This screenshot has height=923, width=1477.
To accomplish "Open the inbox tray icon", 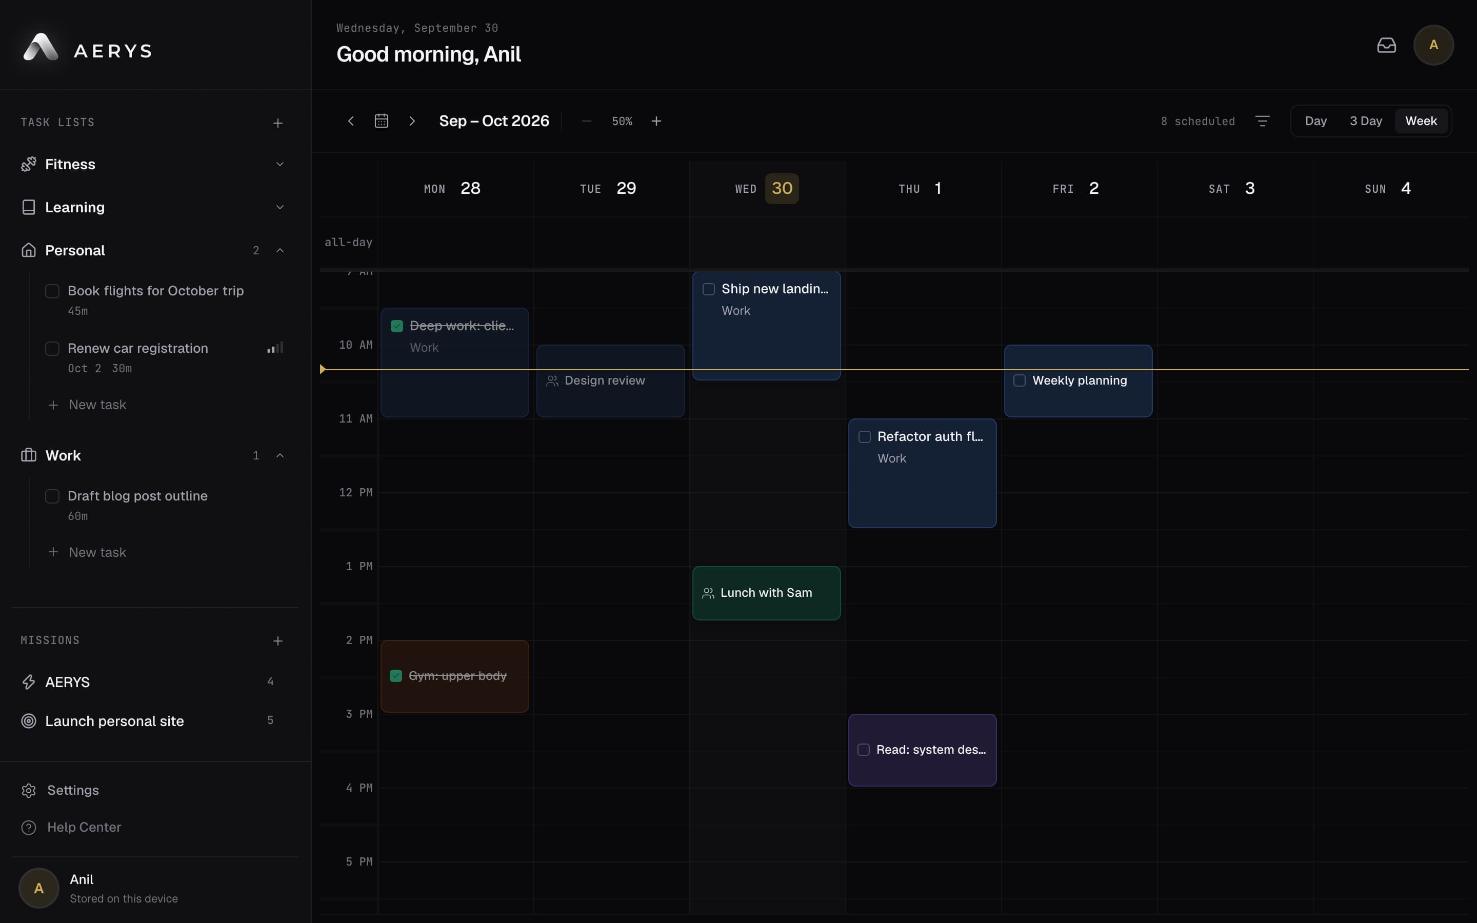I will click(x=1386, y=45).
